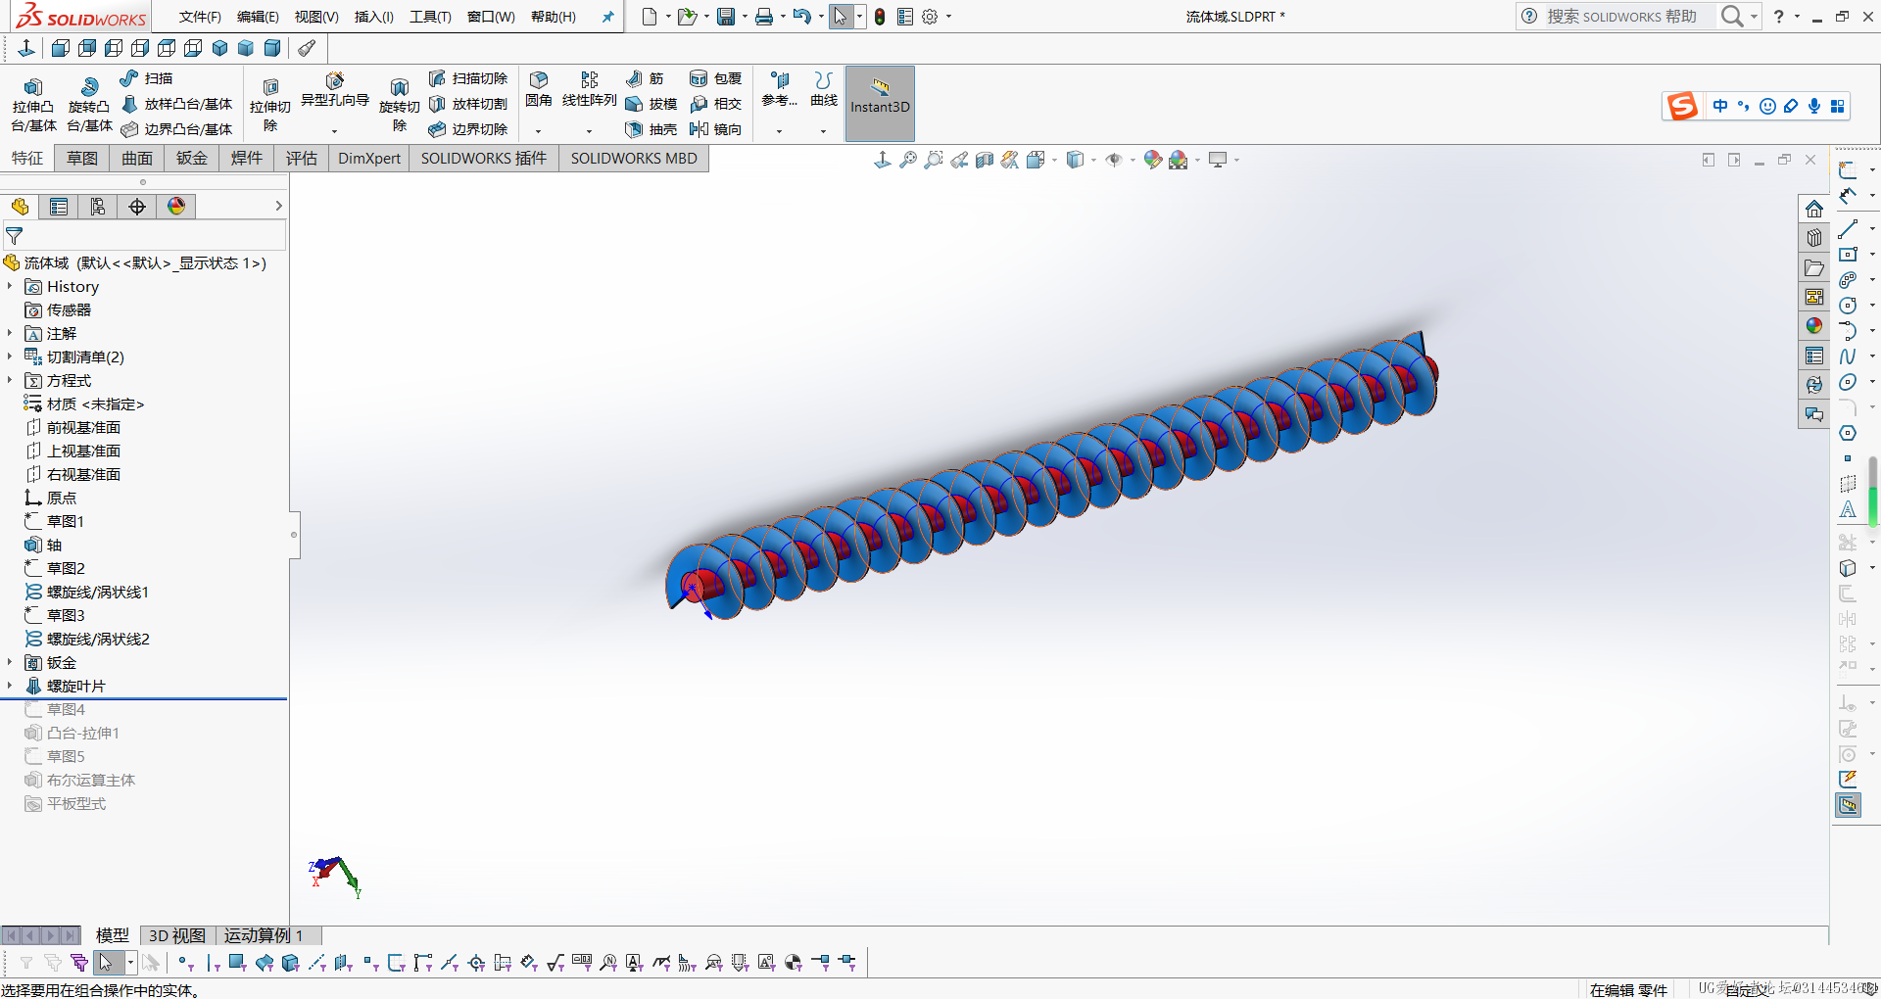
Task: Switch to DisplayManager tab
Action: click(x=176, y=207)
